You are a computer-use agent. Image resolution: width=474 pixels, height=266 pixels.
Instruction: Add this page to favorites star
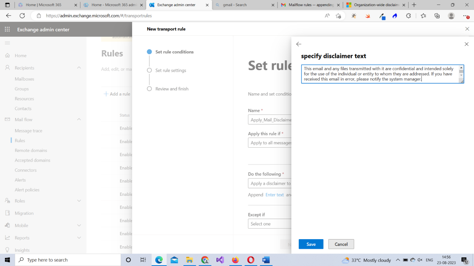click(x=338, y=16)
